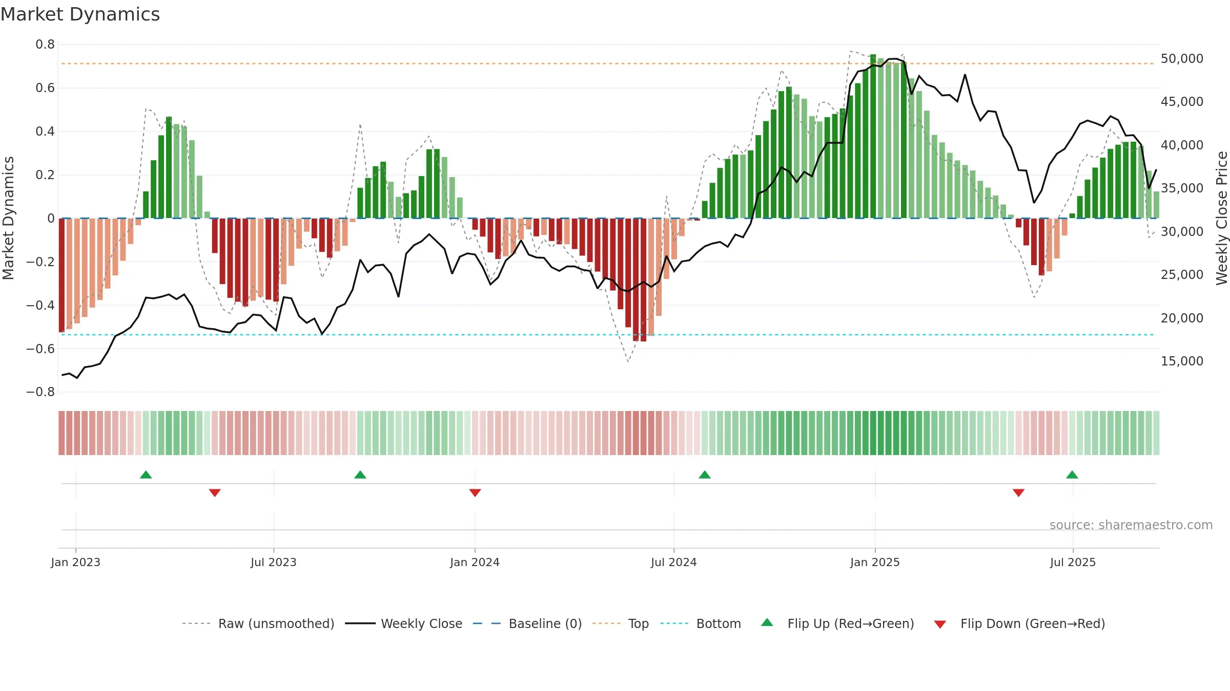Toggle the Baseline (0) legend entry

coord(527,623)
